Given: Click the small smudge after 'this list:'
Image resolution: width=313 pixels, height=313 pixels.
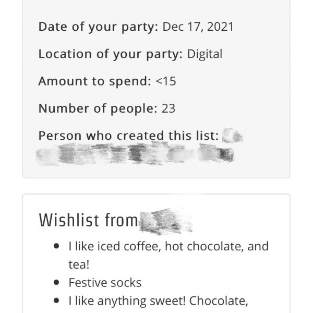Looking at the screenshot, I should (x=232, y=136).
